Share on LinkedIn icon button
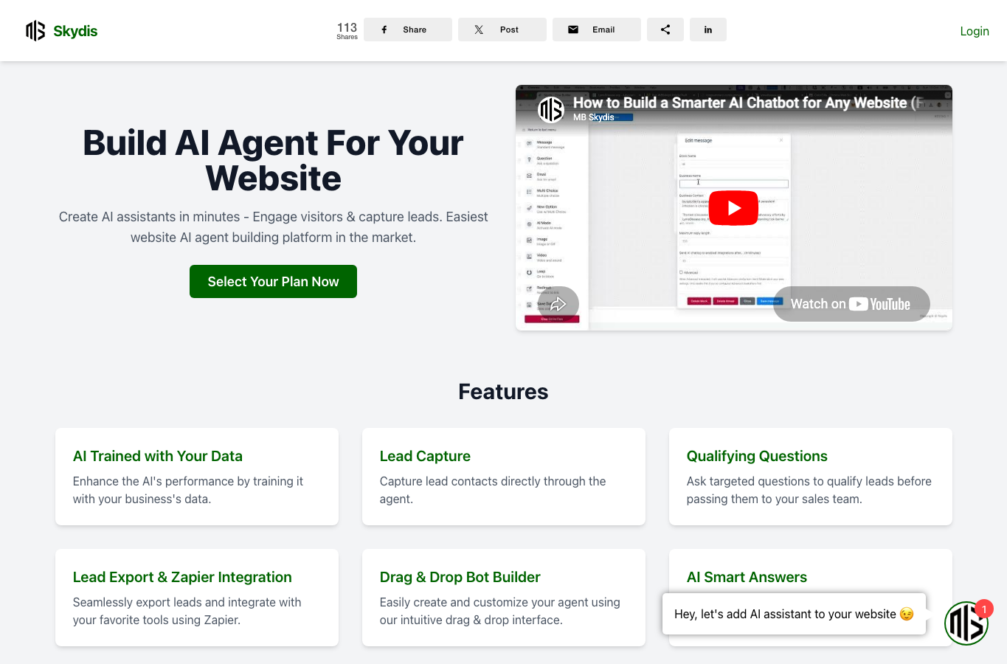This screenshot has width=1007, height=664. pos(708,30)
